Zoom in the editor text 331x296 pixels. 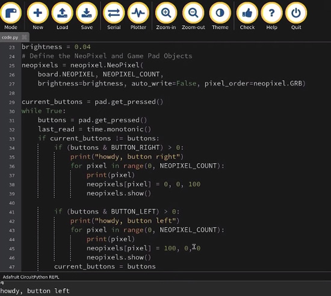pos(166,16)
